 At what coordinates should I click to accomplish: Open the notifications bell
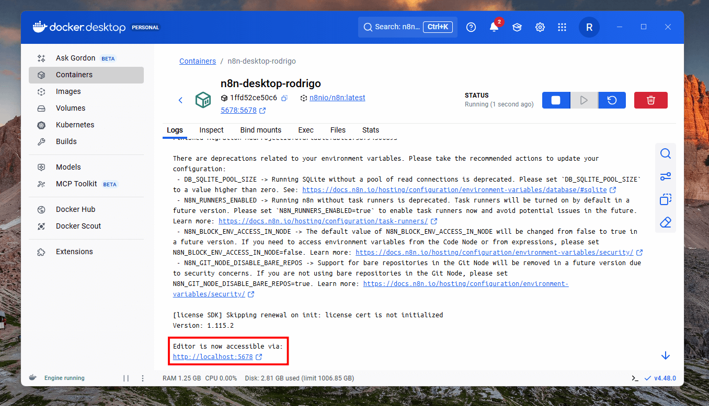[x=494, y=27]
